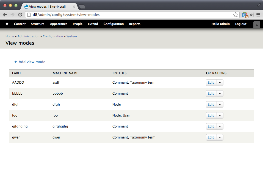263x195 pixels.
Task: Click the browser forward arrow
Action: pyautogui.click(x=12, y=15)
